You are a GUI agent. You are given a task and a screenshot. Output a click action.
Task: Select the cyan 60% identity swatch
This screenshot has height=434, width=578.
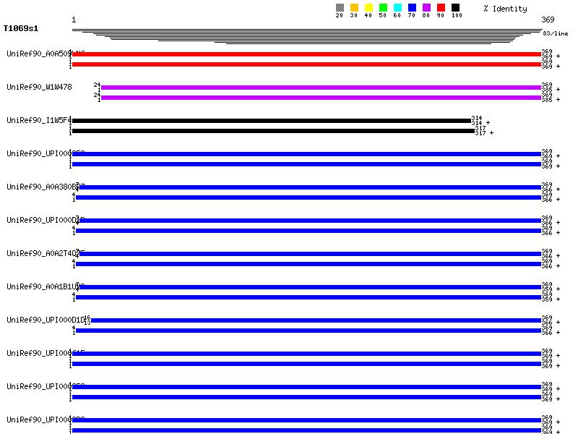pos(397,8)
